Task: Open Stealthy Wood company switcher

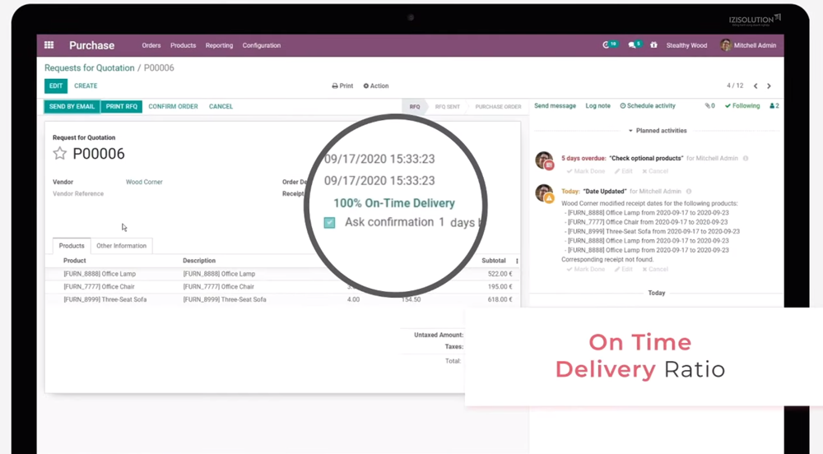Action: 686,45
